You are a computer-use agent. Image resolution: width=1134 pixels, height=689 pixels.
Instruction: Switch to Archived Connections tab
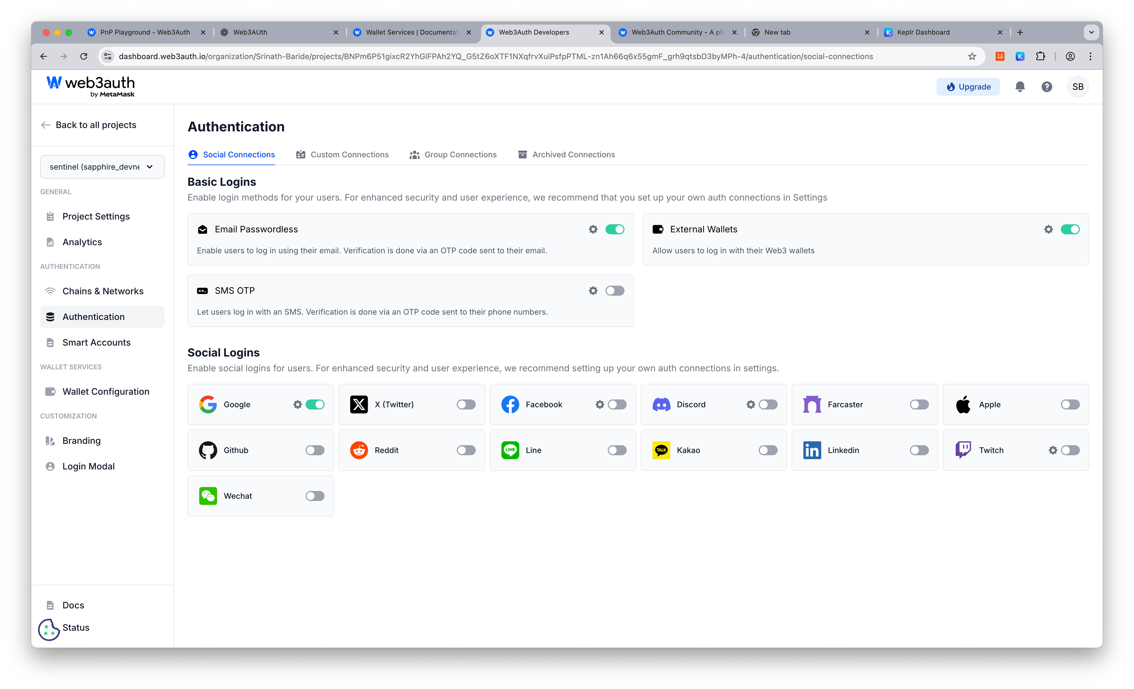(566, 155)
